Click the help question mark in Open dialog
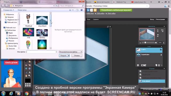This screenshot has height=96, width=171. [81, 10]
